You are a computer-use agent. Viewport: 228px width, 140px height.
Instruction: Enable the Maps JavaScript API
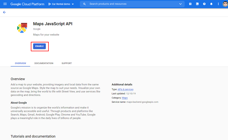pyautogui.click(x=39, y=46)
